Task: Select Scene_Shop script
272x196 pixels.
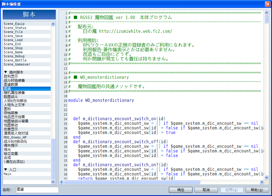Action: (x=27, y=48)
